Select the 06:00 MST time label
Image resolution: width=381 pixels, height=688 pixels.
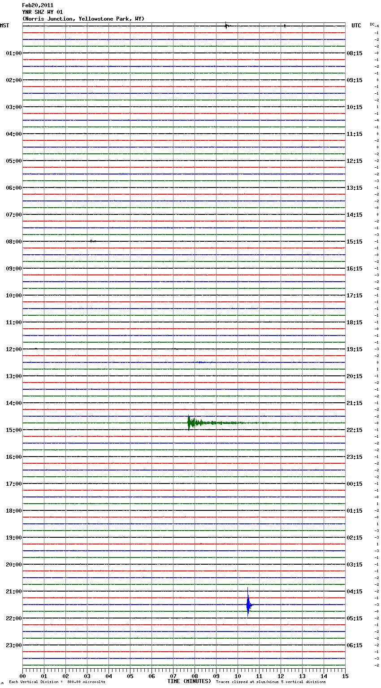14,188
